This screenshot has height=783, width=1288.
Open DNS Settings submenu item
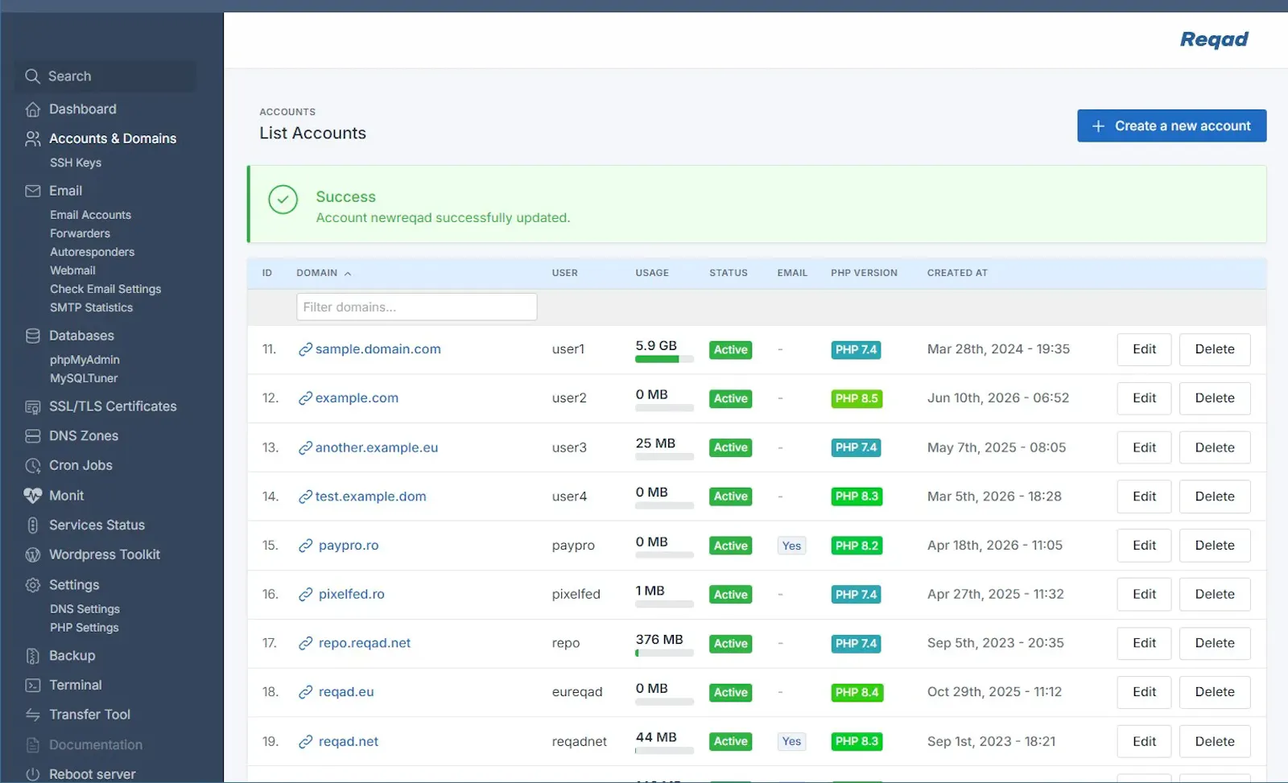tap(85, 609)
